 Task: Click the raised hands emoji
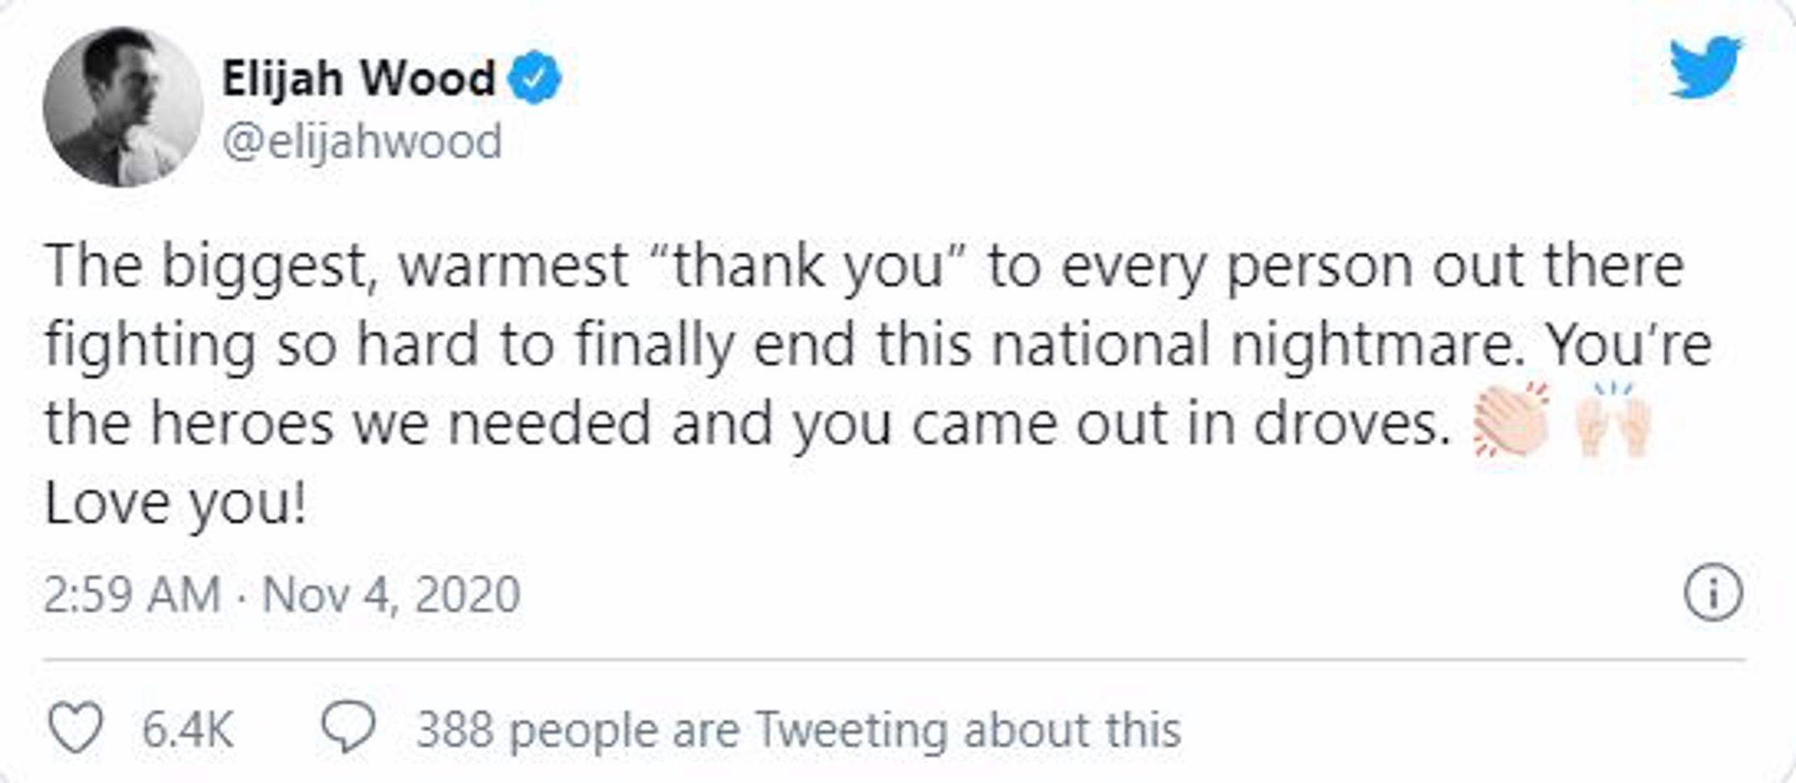pos(1614,420)
